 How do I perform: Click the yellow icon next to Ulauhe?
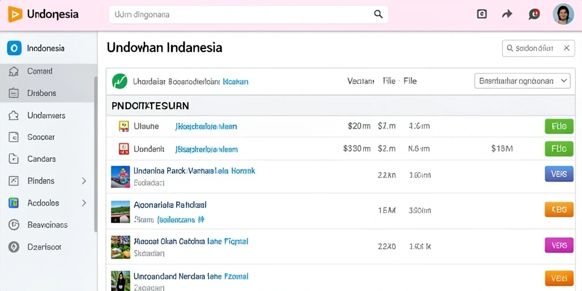point(123,126)
